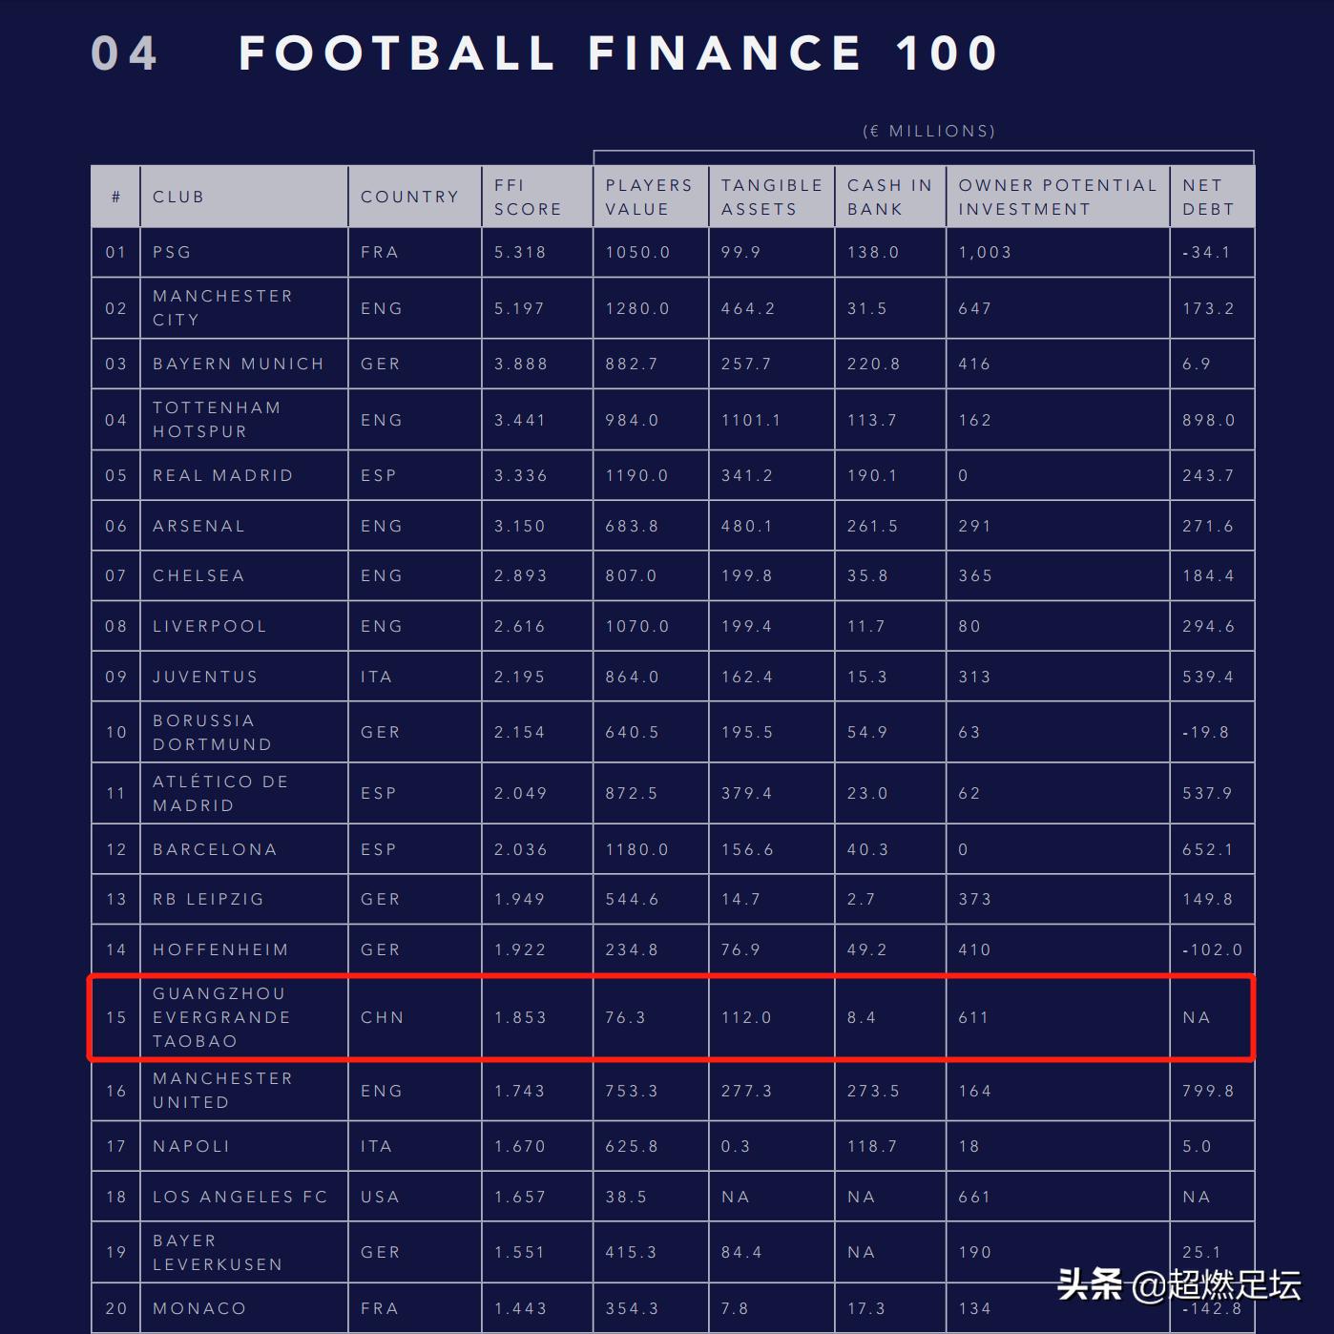Click the CASH IN BANK header
This screenshot has width=1334, height=1334.
[889, 197]
